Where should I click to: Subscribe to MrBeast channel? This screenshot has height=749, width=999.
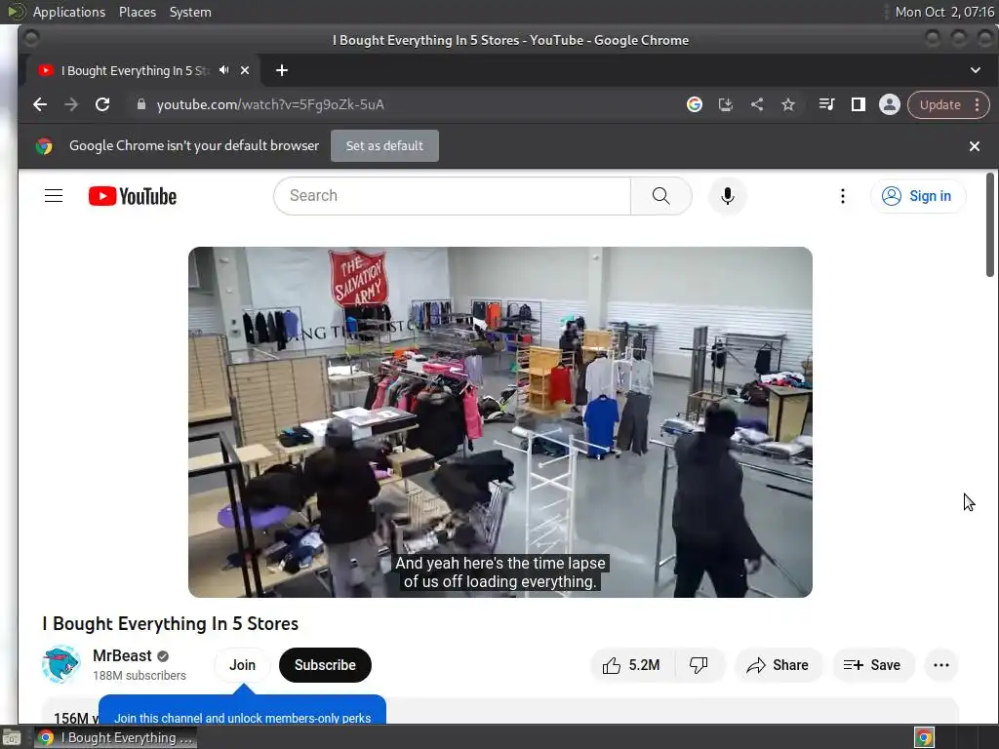click(x=325, y=665)
